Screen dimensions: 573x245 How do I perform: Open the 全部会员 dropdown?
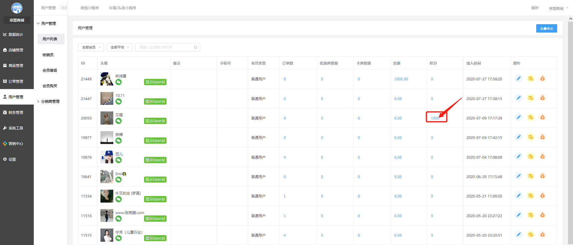coord(91,47)
